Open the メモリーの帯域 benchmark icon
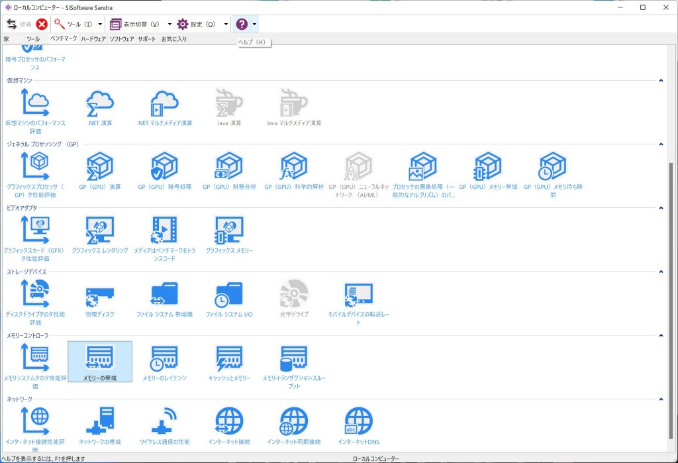Viewport: 678px width, 463px height. (x=100, y=362)
